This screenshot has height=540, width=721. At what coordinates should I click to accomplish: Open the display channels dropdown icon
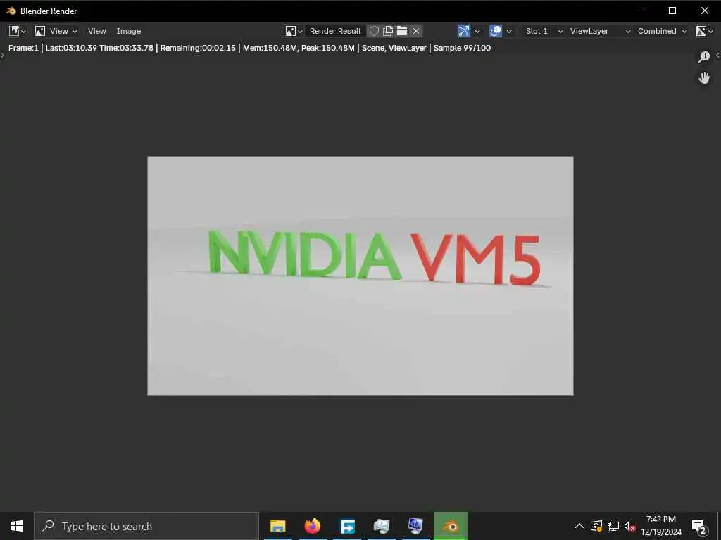pos(704,31)
